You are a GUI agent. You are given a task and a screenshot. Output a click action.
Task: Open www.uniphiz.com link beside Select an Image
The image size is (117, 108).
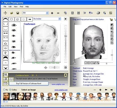point(61,90)
